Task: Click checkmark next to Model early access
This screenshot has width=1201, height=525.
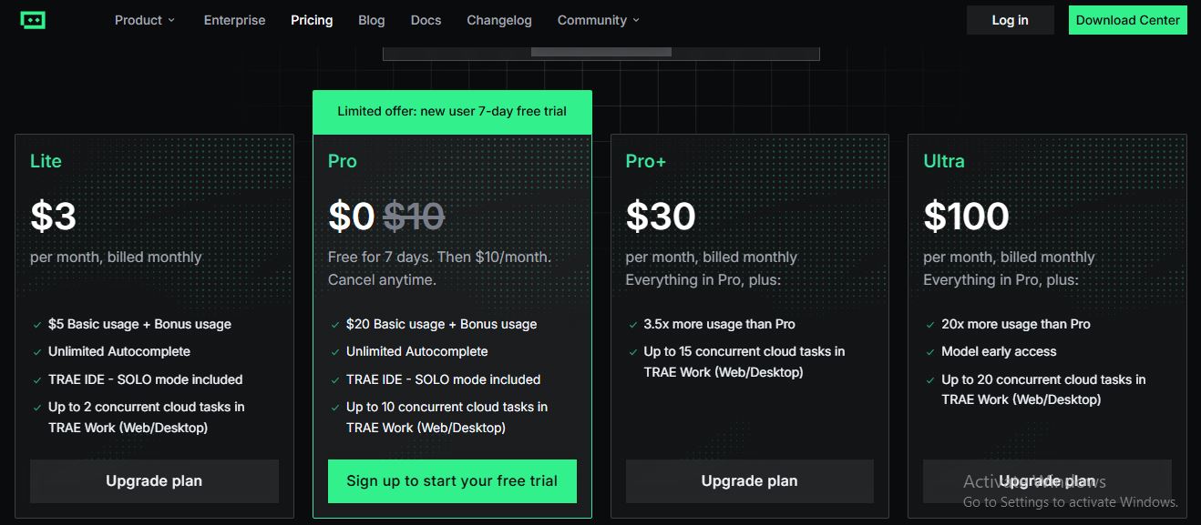Action: tap(929, 352)
